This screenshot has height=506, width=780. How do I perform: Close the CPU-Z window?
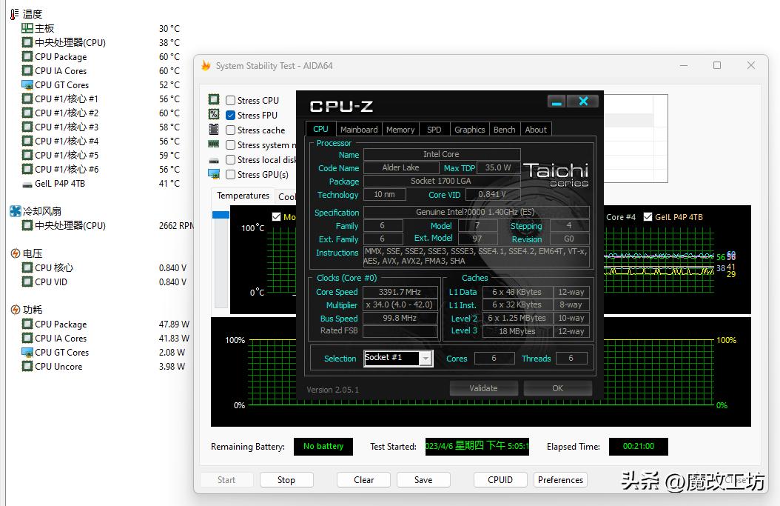pos(583,101)
